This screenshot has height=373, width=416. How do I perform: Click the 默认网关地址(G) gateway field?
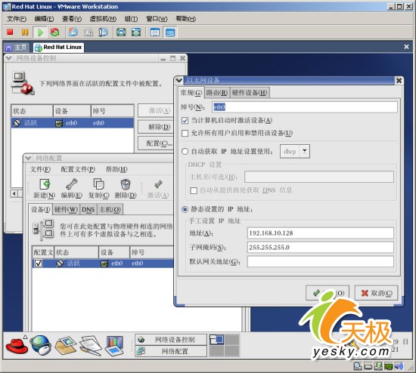pos(321,261)
